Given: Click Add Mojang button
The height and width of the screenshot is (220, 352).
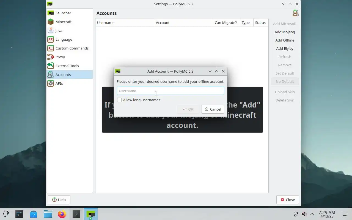Looking at the screenshot, I should [285, 32].
